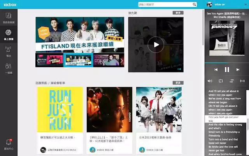Click the Wiz Khalifa artist name
Screen dimensions: 249x156
[227, 17]
